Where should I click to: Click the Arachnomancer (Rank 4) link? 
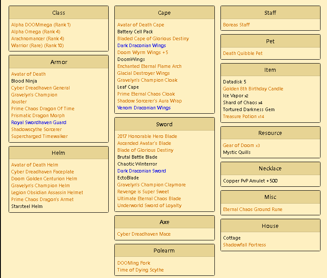tap(38, 38)
